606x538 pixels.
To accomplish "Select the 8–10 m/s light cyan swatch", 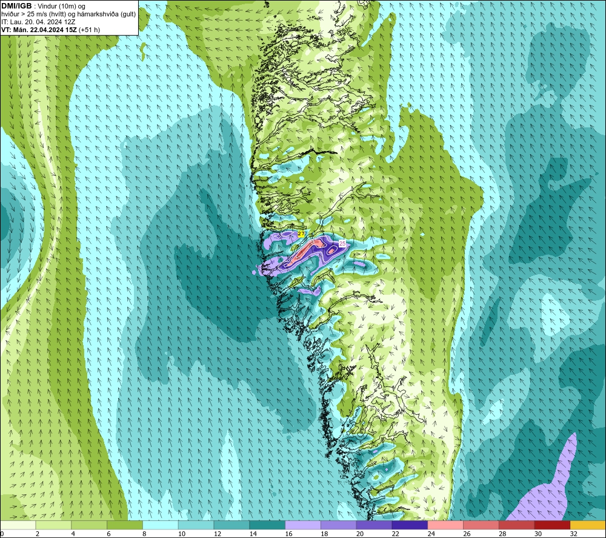I will (161, 525).
